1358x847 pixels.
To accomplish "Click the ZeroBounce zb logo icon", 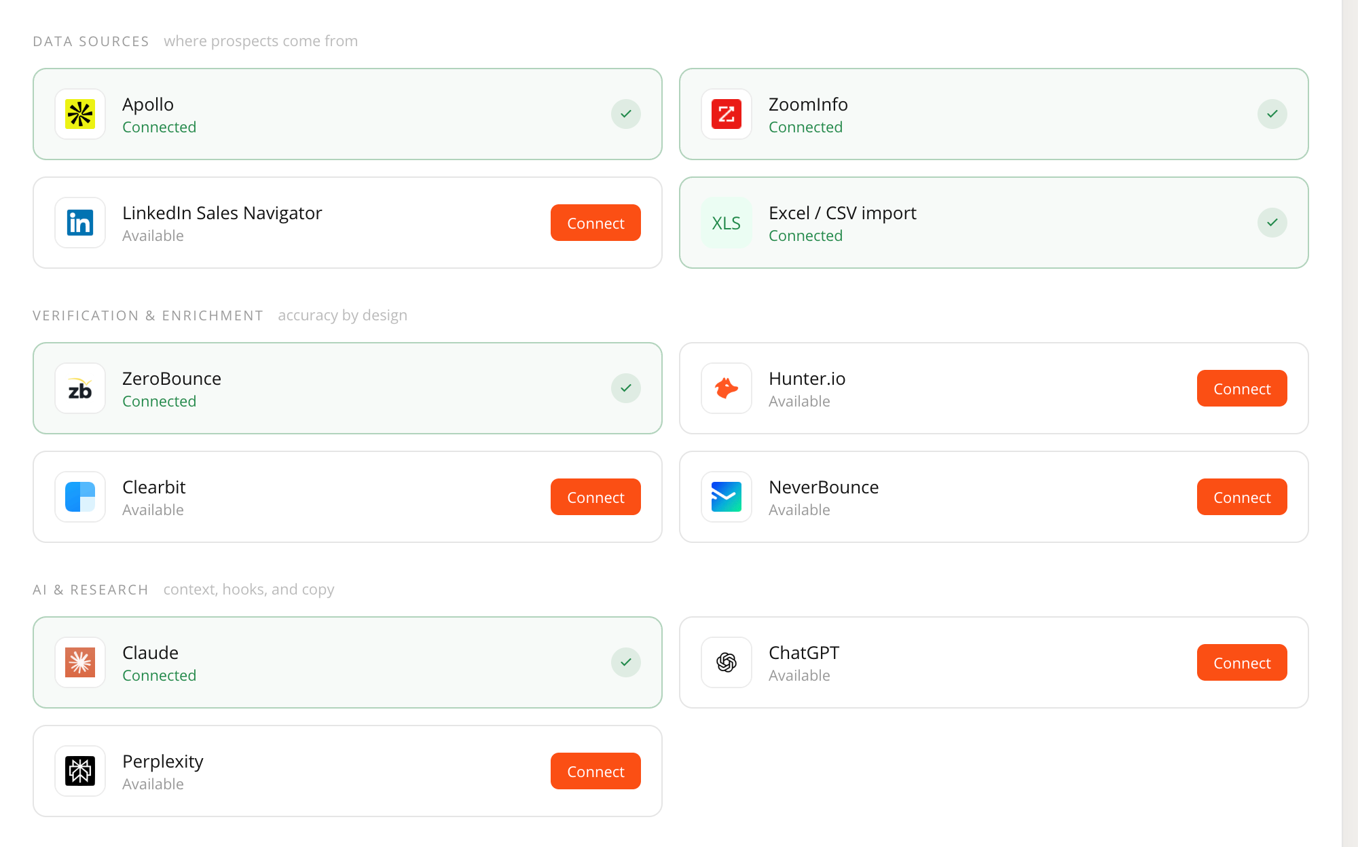I will 80,388.
